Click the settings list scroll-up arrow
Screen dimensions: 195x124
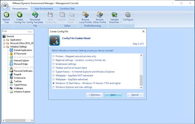click(x=141, y=55)
